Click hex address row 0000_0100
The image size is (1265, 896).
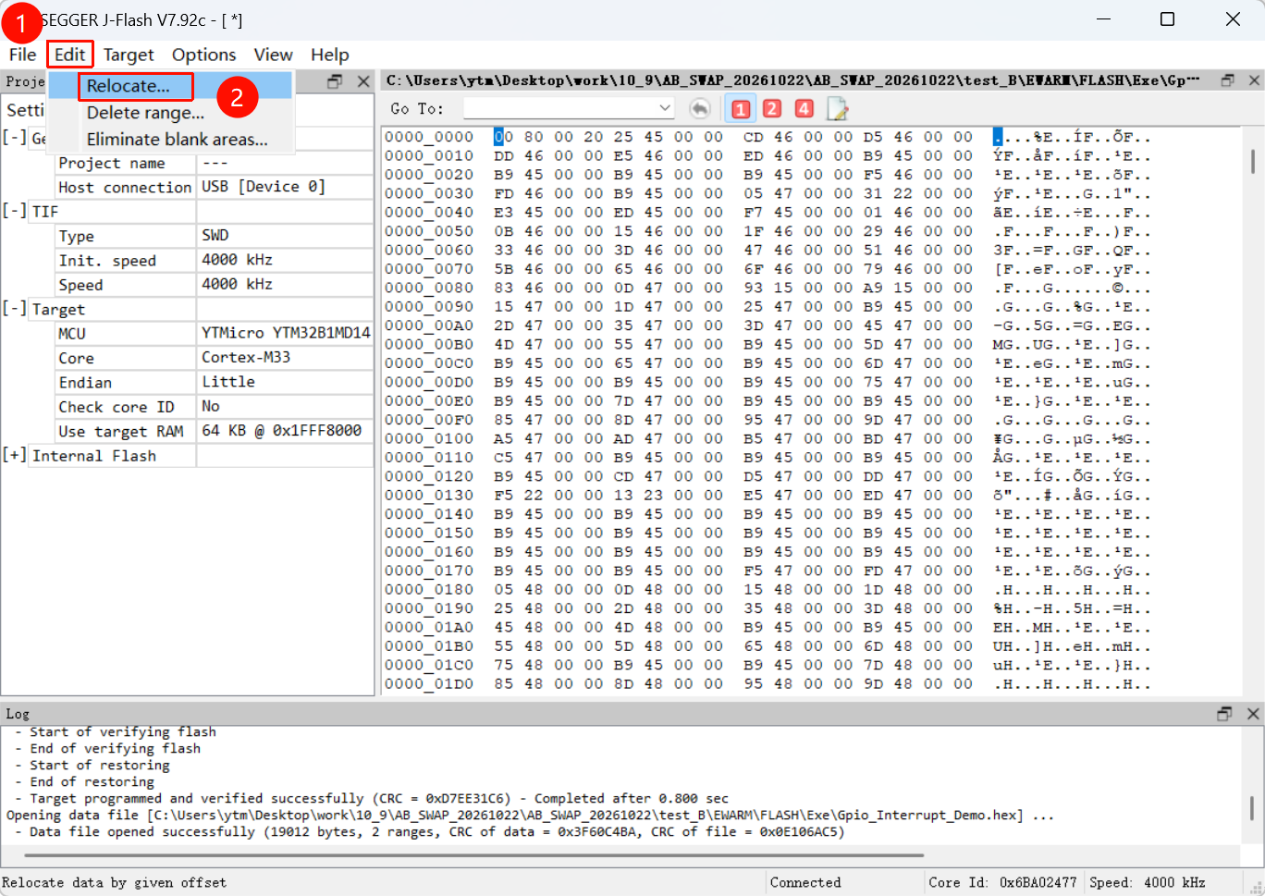429,438
